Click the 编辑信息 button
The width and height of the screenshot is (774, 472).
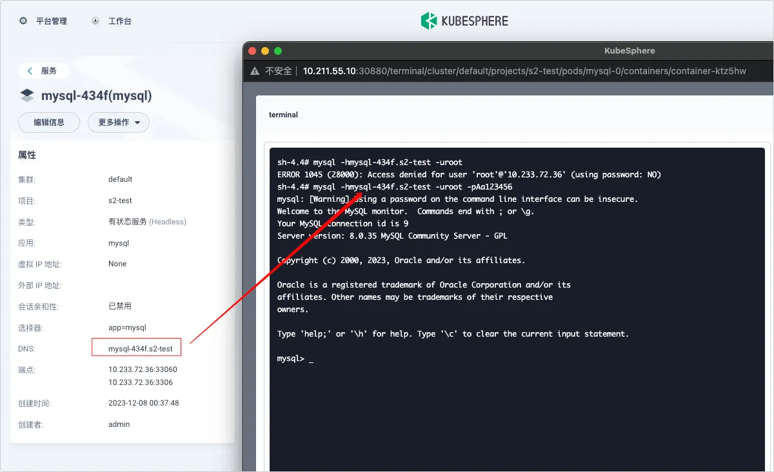pyautogui.click(x=49, y=122)
